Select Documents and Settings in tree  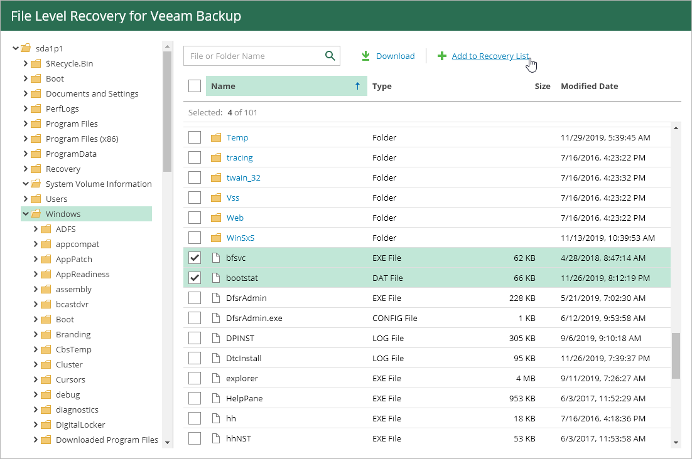tap(92, 94)
